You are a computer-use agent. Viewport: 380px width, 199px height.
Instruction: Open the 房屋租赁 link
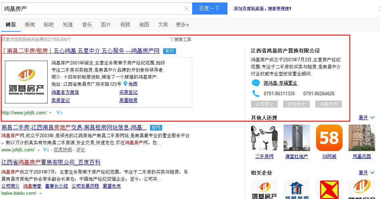[129, 100]
